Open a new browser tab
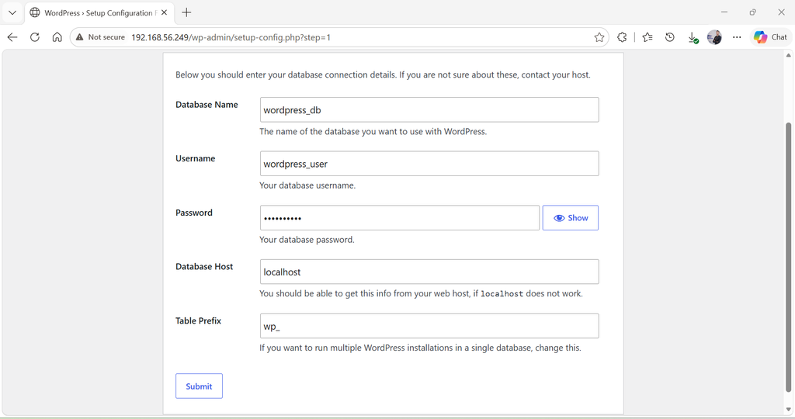 (x=186, y=12)
